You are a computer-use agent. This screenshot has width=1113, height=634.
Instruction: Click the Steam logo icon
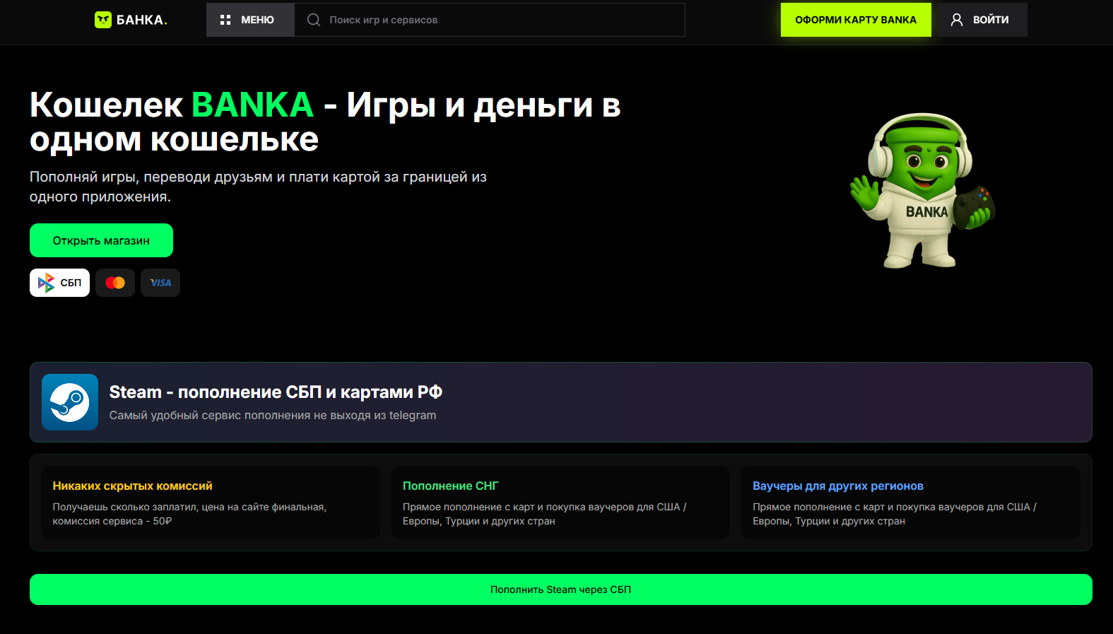click(70, 402)
